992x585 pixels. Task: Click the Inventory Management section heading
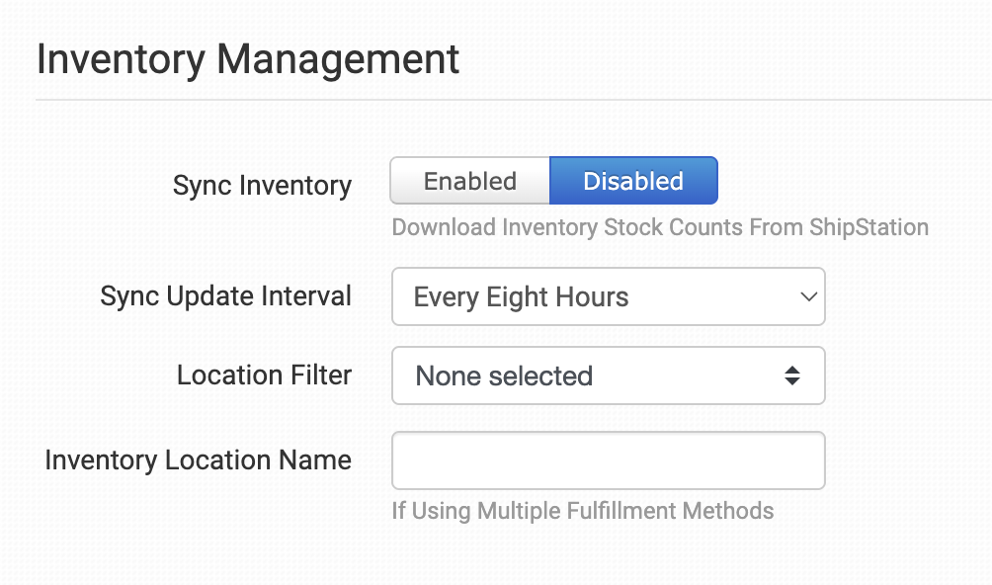click(x=248, y=59)
